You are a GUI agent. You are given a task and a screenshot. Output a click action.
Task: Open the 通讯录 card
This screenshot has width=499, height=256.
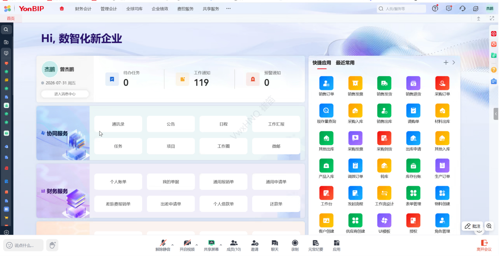118,124
